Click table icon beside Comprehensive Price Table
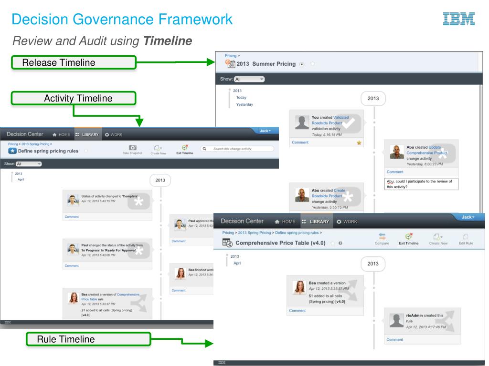The image size is (489, 366). pos(227,243)
